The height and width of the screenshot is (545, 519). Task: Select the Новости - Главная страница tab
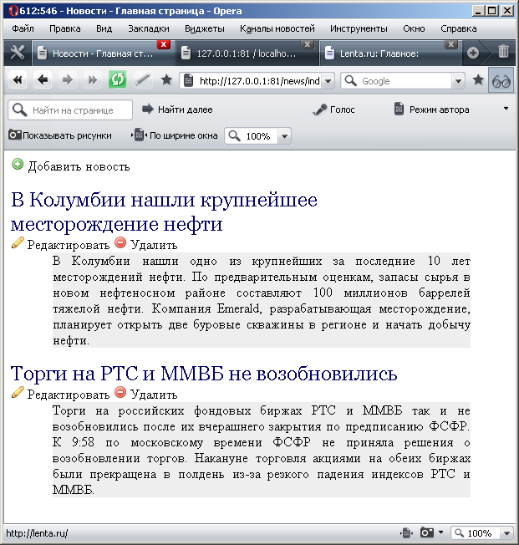(x=103, y=53)
